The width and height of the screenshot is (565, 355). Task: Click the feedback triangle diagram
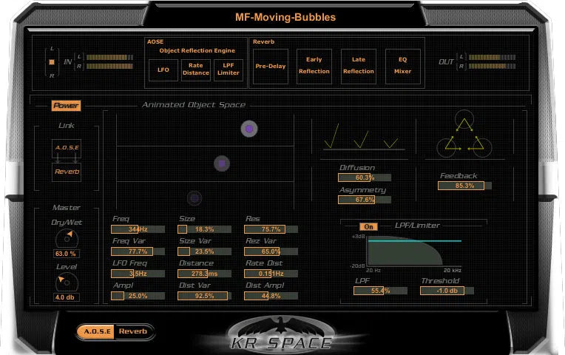tap(464, 135)
